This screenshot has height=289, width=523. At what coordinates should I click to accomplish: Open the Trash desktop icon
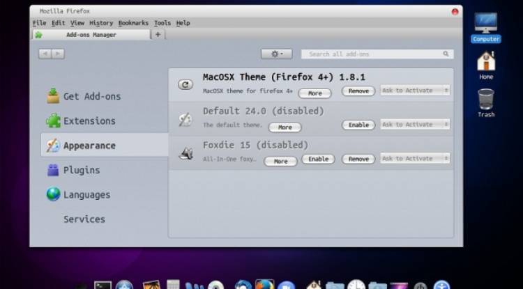(486, 103)
